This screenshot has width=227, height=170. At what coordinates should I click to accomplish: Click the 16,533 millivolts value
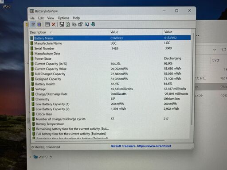pyautogui.click(x=122, y=89)
